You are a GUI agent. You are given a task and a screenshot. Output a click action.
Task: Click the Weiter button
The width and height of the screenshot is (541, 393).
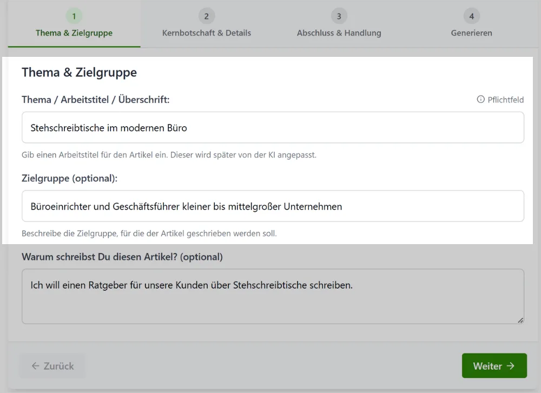tap(494, 366)
